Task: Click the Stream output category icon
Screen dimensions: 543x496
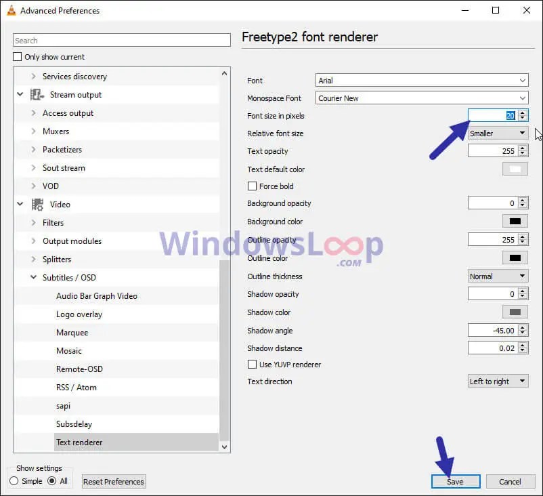Action: click(37, 95)
